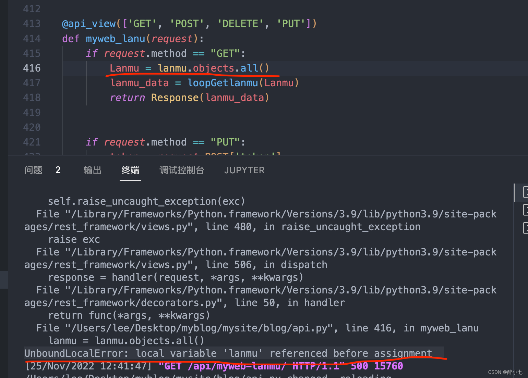Viewport: 528px width, 378px height.
Task: Click loopGetlanmu call on line 417
Action: click(x=223, y=83)
